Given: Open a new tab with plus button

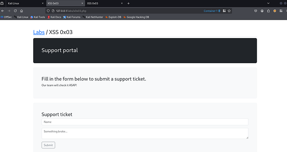Looking at the screenshot, I should pos(128,3).
